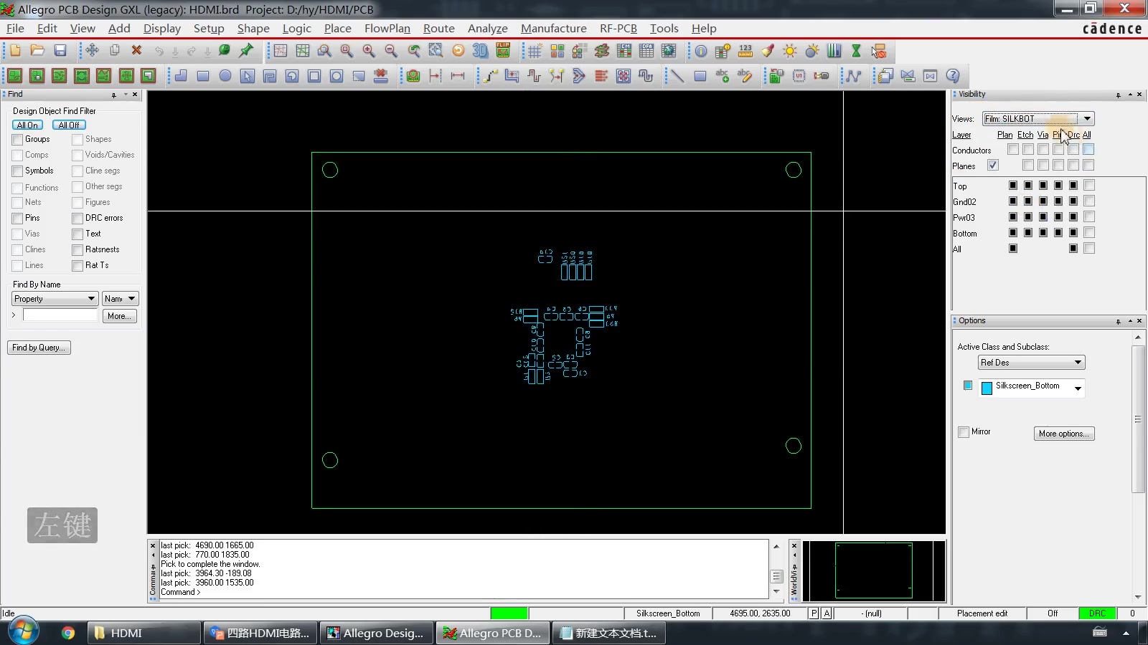
Task: Click the hourglass icon in toolbar
Action: tap(856, 51)
